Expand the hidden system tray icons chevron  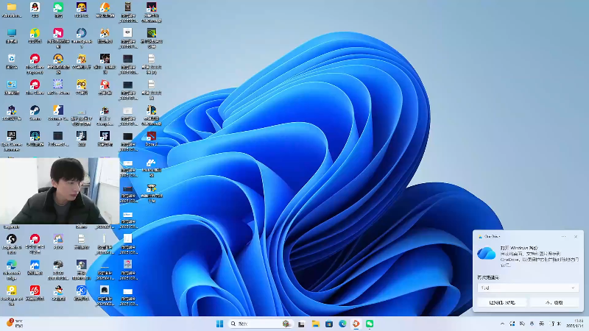tap(502, 324)
